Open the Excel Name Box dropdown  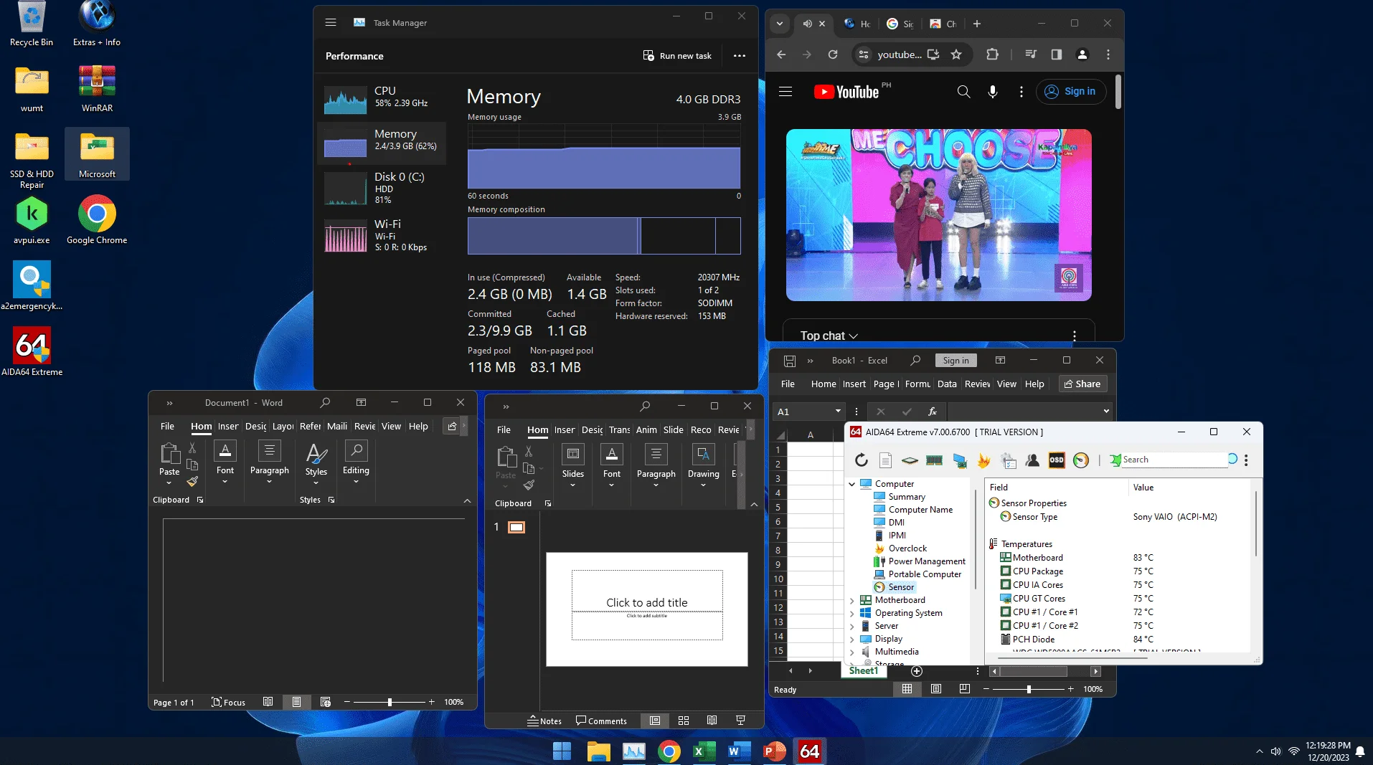tap(838, 412)
